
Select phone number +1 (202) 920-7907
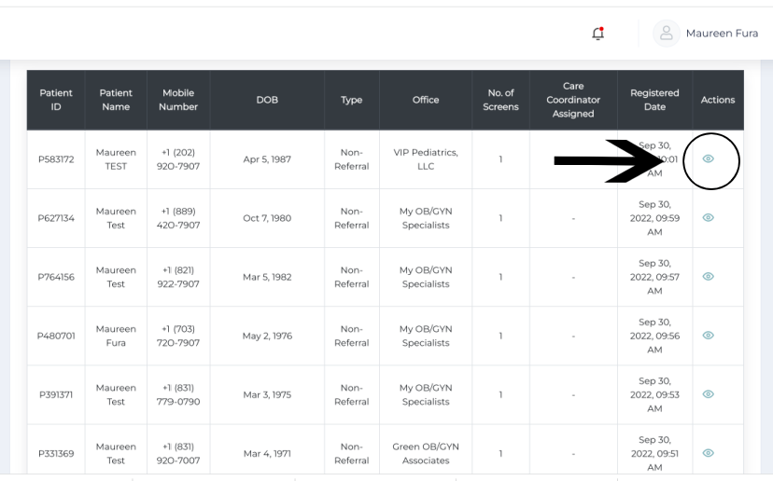coord(178,159)
